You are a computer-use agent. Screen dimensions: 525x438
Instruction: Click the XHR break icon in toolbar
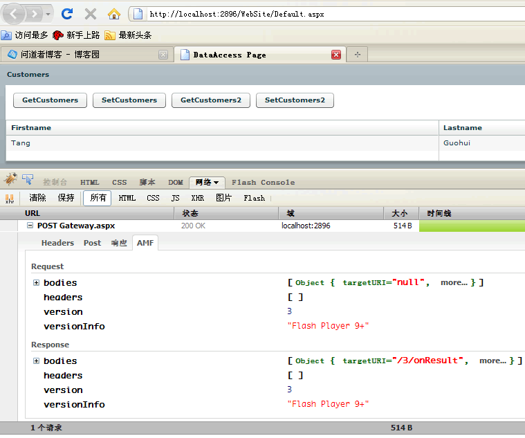(x=10, y=198)
